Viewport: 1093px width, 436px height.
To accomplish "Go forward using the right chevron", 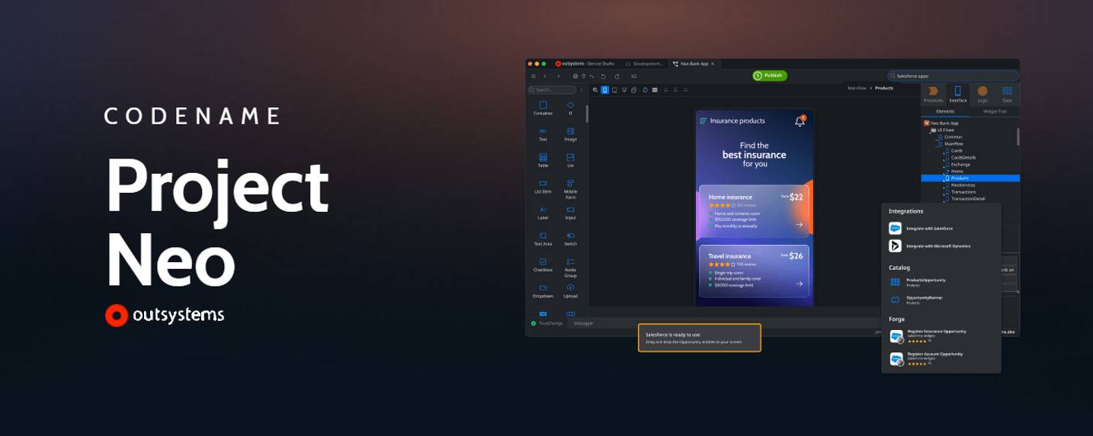I will [x=558, y=76].
